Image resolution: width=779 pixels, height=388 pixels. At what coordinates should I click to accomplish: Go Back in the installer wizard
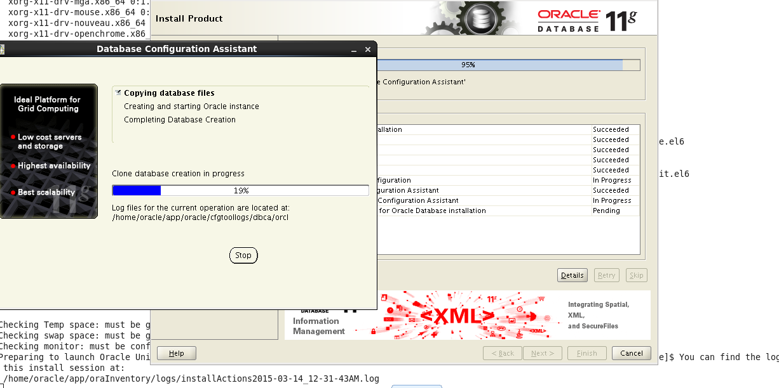click(x=502, y=353)
